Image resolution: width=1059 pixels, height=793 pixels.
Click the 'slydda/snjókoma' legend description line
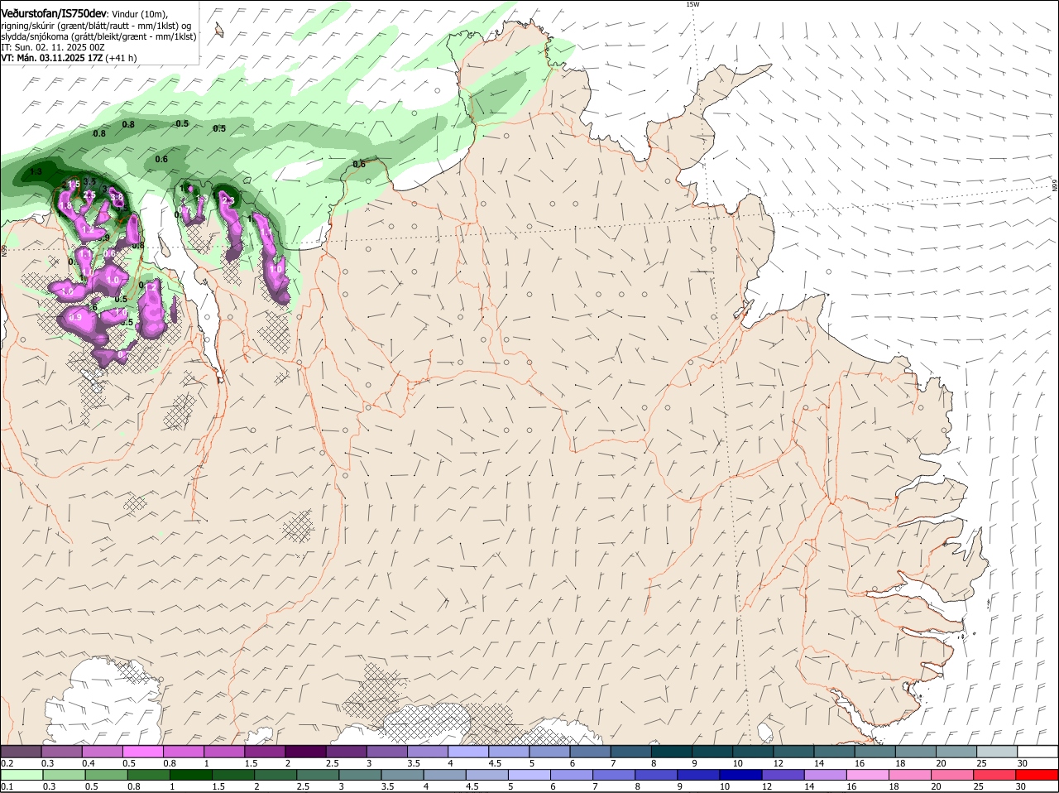click(x=98, y=36)
